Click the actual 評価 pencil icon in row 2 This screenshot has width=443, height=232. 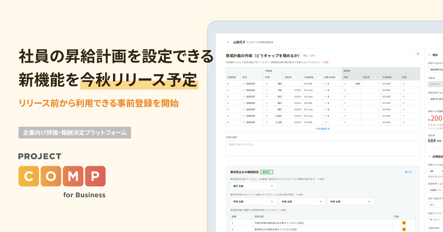pyautogui.click(x=403, y=96)
